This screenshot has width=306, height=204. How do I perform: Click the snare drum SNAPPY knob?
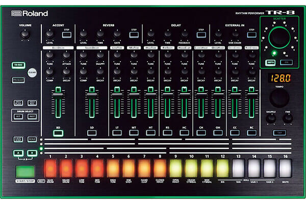pos(100,56)
